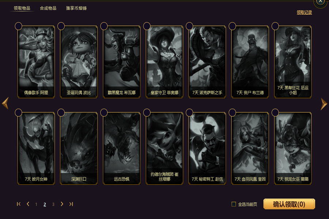Click the 确认领取(0) button
This screenshot has width=329, height=219.
[289, 204]
